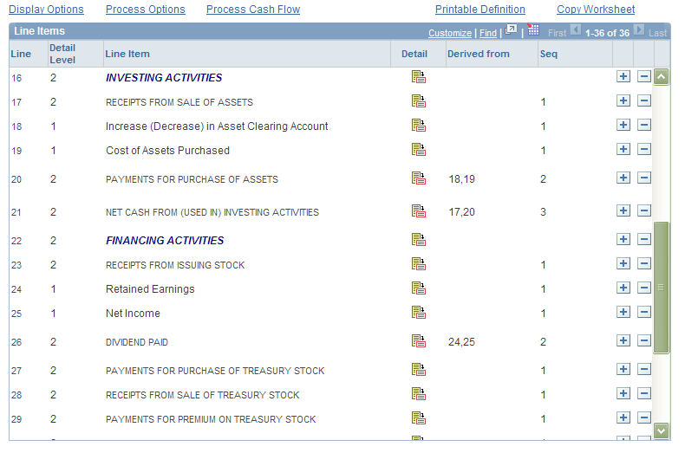Add a row after line 17 with plus

pos(623,100)
